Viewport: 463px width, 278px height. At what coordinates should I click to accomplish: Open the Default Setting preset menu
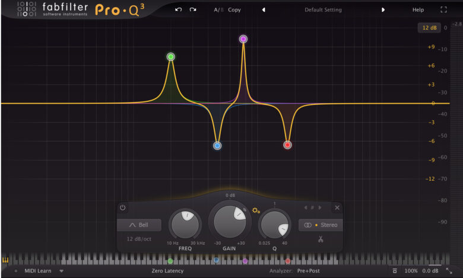point(323,9)
